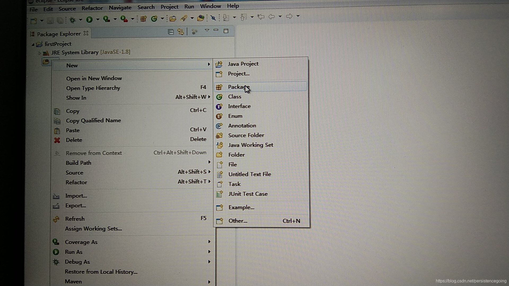Click the green Run toolbar button
The image size is (509, 286).
pyautogui.click(x=89, y=19)
